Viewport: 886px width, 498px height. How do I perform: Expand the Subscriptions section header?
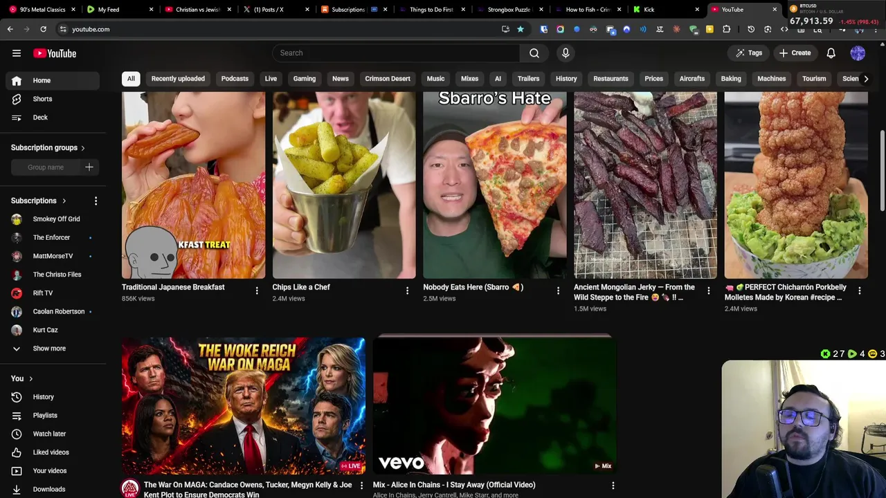tap(39, 201)
